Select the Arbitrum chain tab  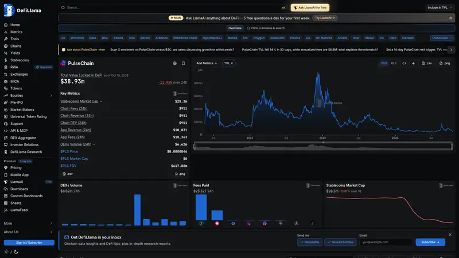pos(162,38)
